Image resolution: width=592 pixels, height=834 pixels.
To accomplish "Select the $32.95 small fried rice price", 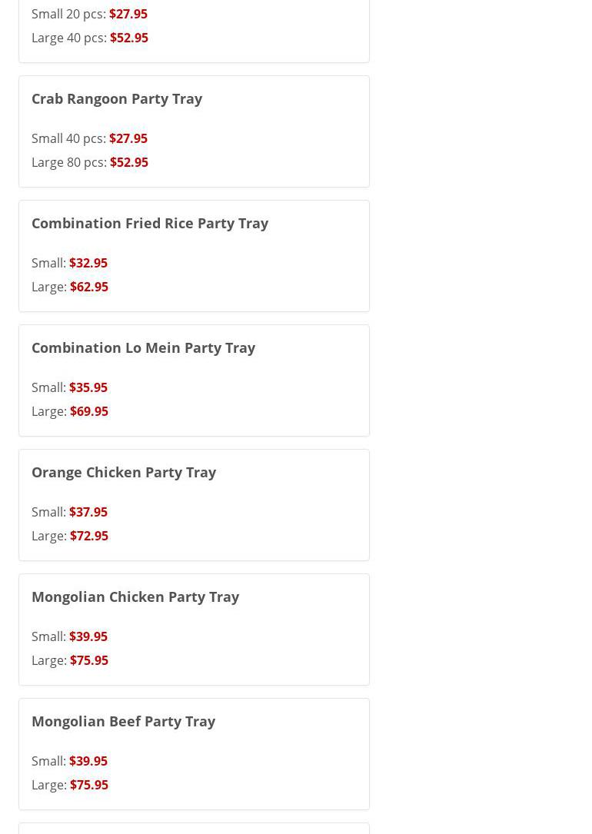I will pyautogui.click(x=88, y=263).
